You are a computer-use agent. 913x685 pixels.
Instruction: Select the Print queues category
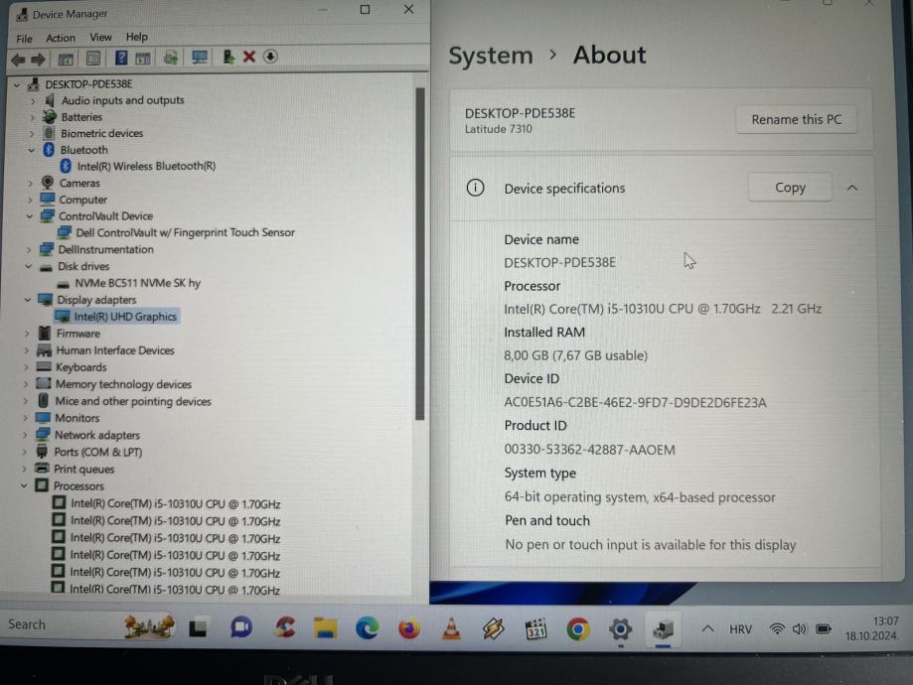(x=83, y=470)
